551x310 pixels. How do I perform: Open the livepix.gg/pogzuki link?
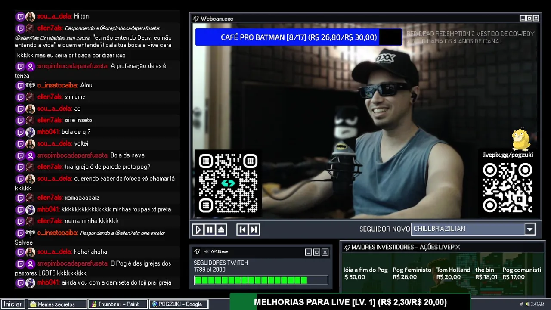click(508, 155)
